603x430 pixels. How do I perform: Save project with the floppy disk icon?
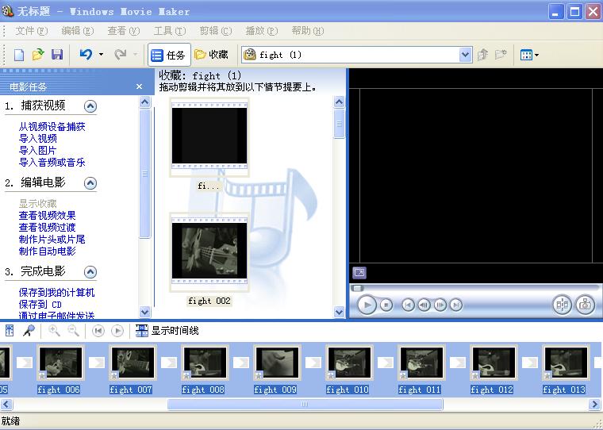point(57,55)
